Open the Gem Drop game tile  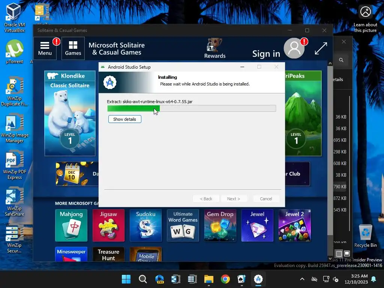click(x=220, y=225)
